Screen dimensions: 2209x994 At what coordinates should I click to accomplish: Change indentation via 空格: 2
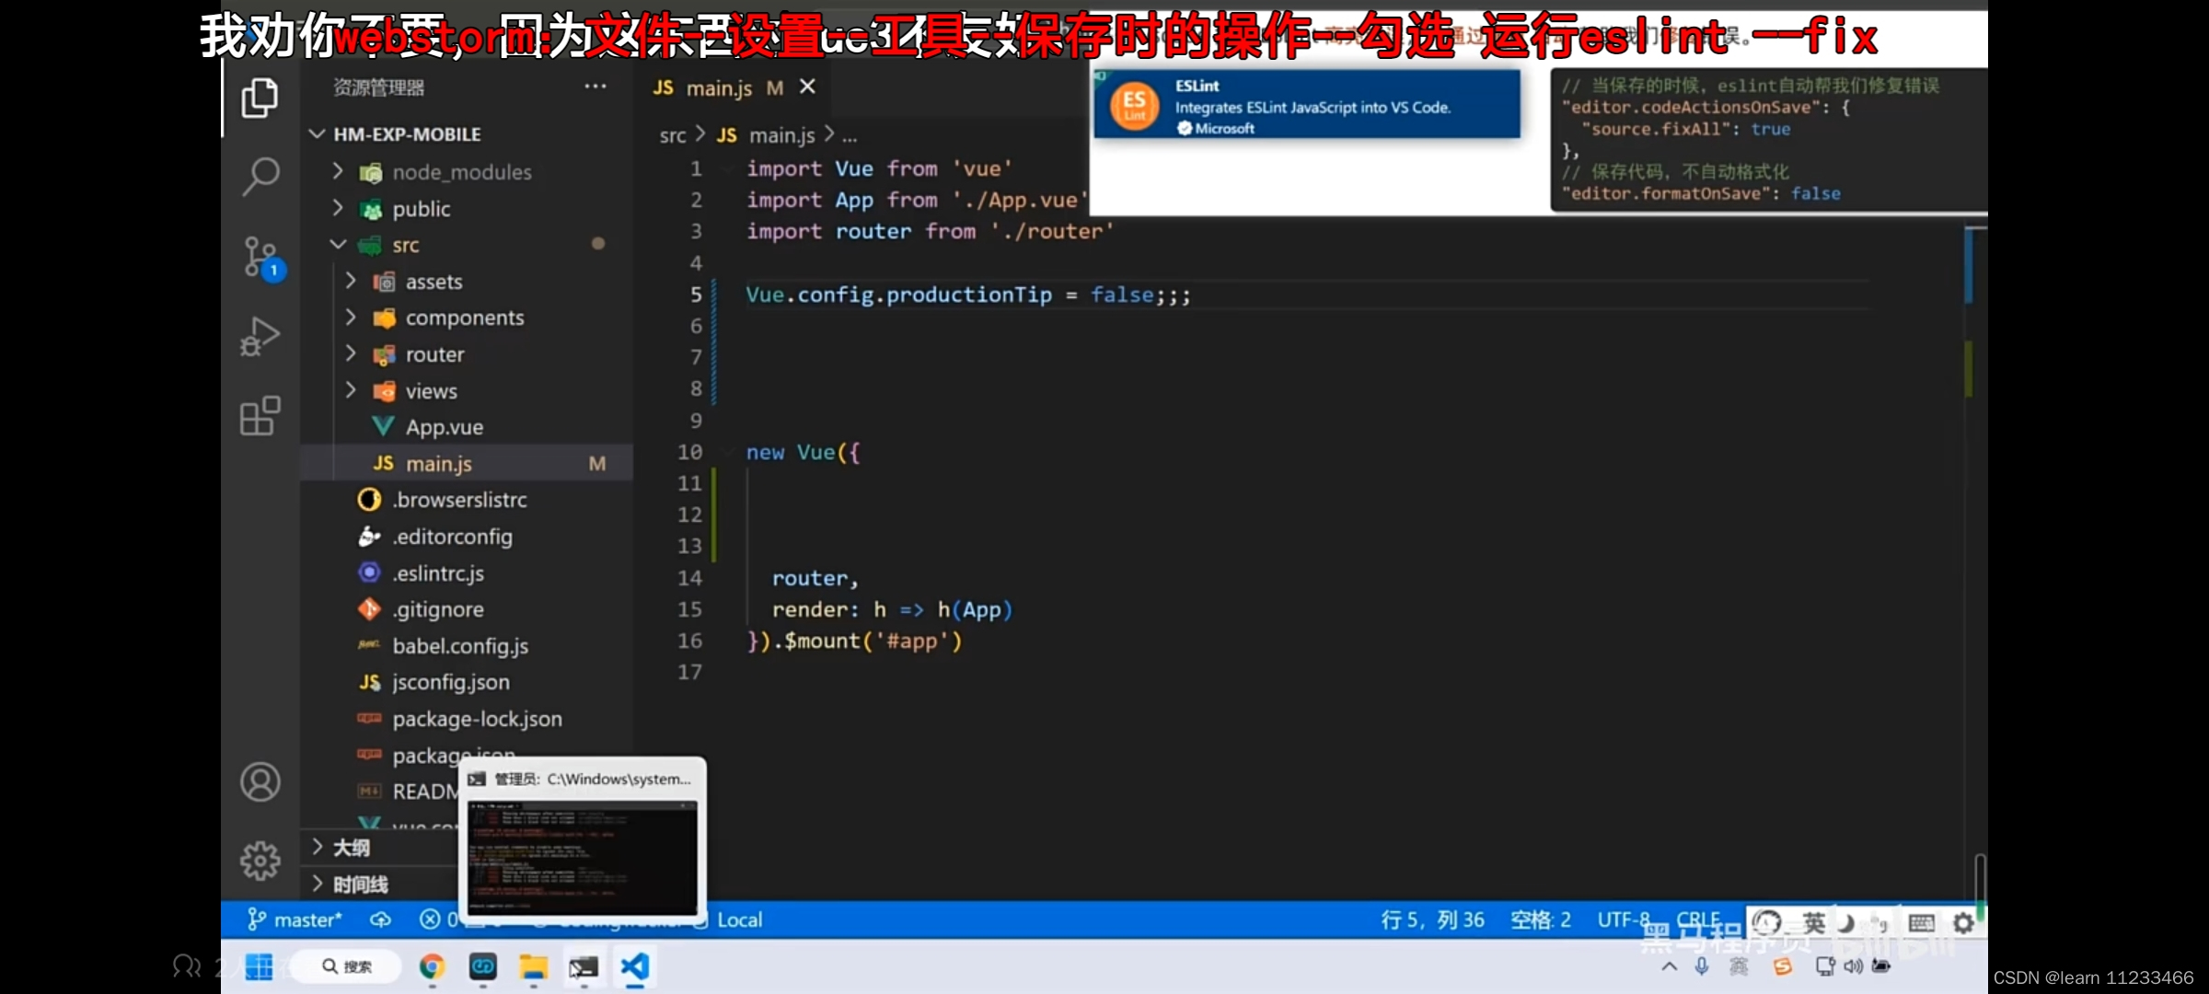click(x=1541, y=919)
